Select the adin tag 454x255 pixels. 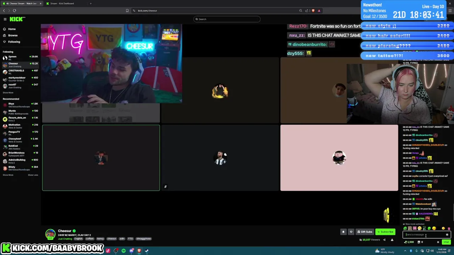pyautogui.click(x=122, y=239)
